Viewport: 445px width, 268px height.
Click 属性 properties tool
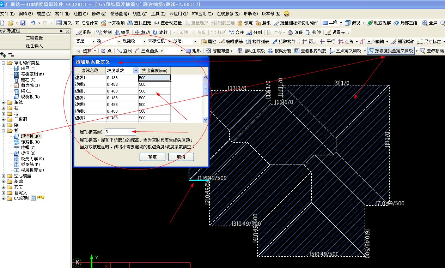[x=209, y=41]
